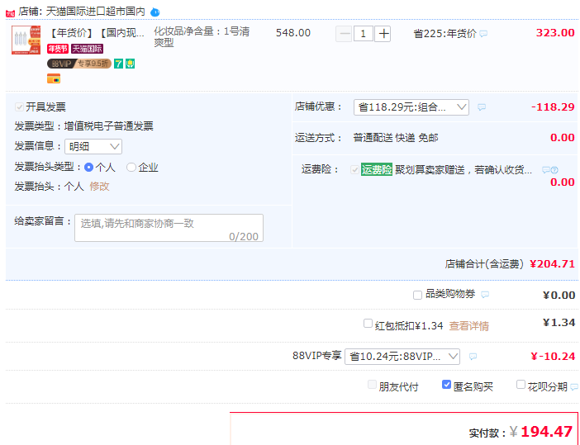This screenshot has height=445, width=580.
Task: Click the red 年货节 tag
Action: click(58, 49)
